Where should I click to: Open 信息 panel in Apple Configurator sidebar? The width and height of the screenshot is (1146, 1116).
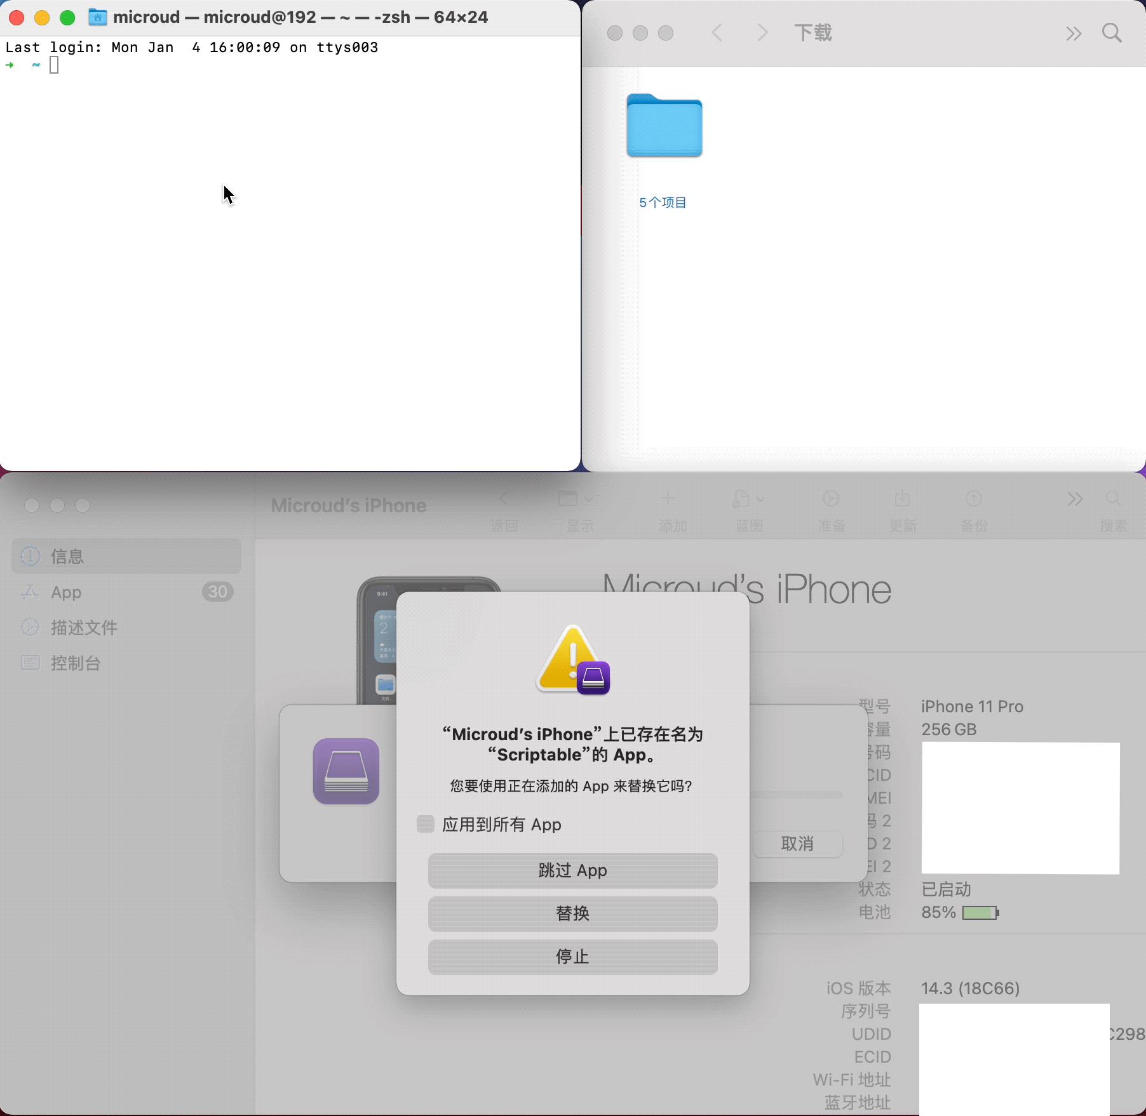(x=67, y=557)
